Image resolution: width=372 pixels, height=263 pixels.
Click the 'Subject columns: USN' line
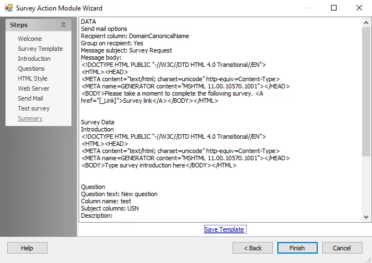(x=110, y=208)
